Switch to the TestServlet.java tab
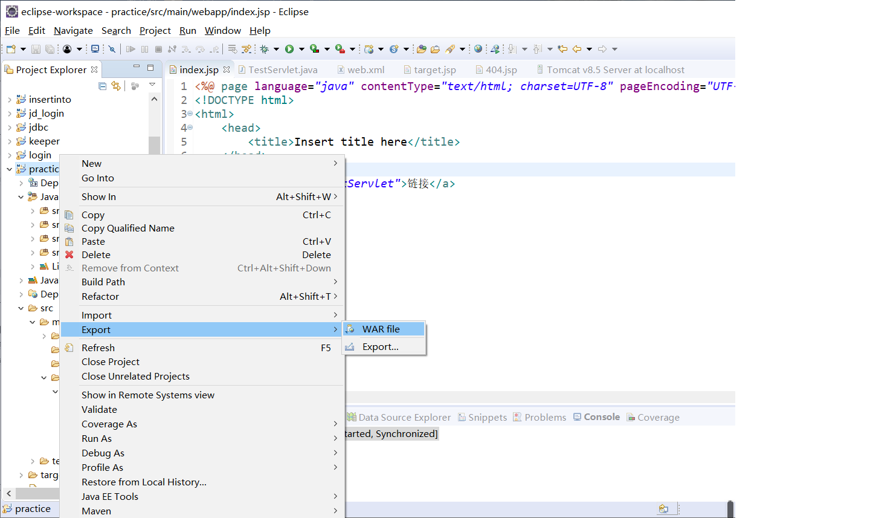 [x=277, y=70]
